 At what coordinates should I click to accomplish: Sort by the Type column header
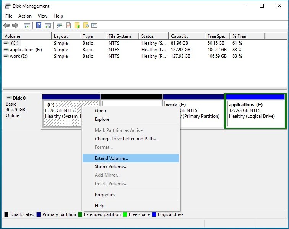(x=93, y=36)
